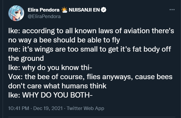Open the three-dot more options menu
This screenshot has width=181, height=118.
click(172, 10)
